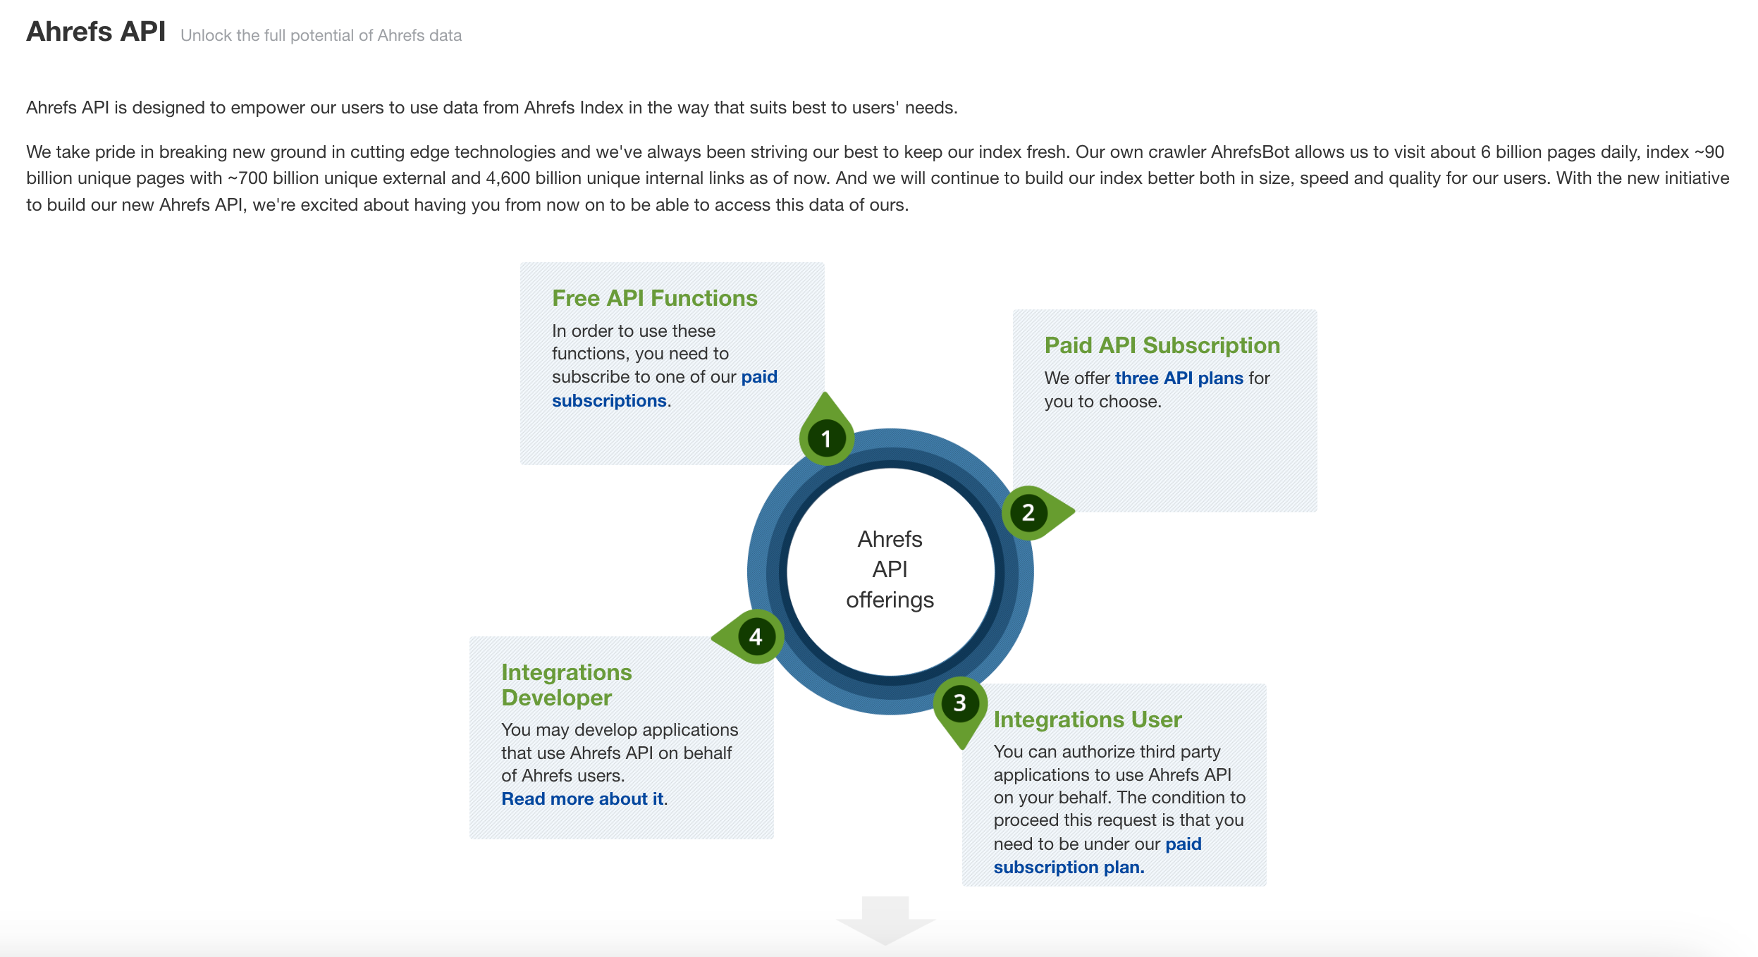Follow the 'Read more about it' link
This screenshot has width=1758, height=957.
[582, 798]
